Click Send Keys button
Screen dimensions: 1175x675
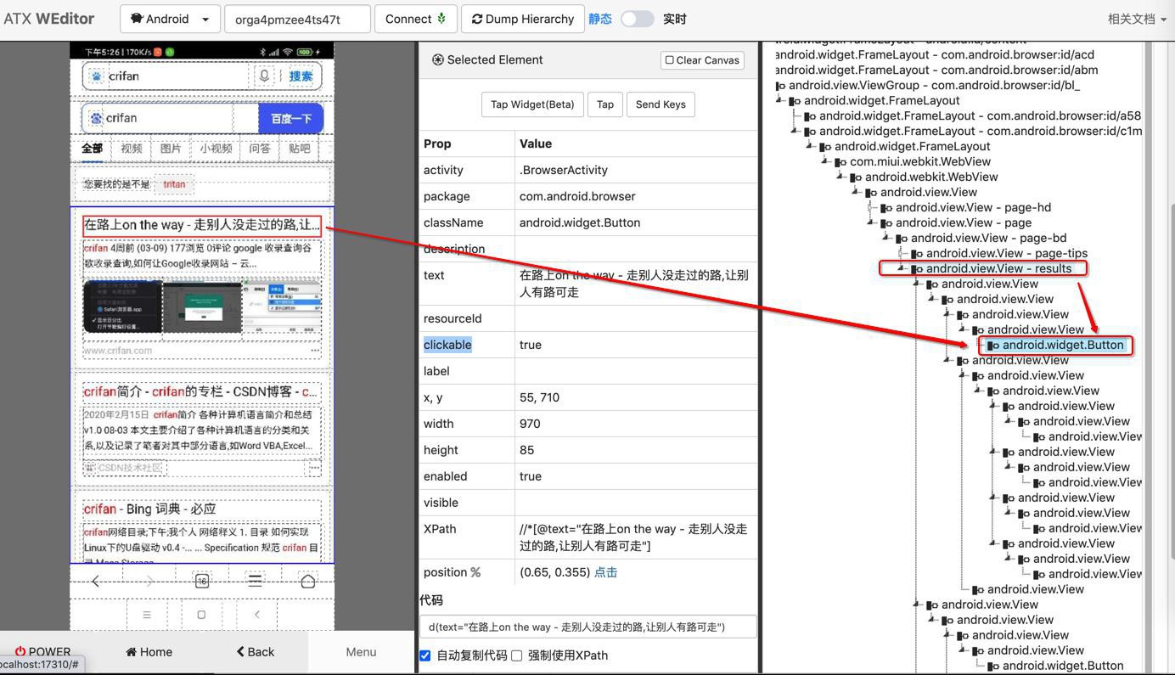point(661,104)
